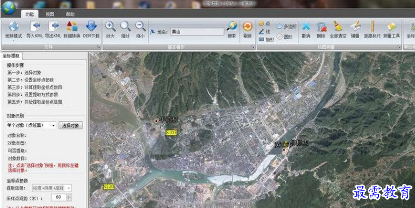The height and width of the screenshot is (208, 415).
Task: Switch to the 视图 ribbon tab
Action: (x=50, y=14)
